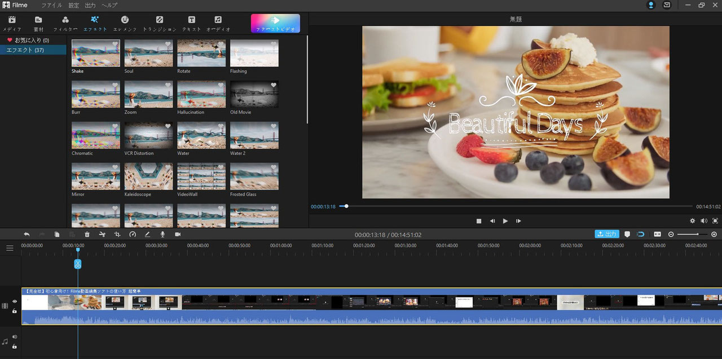722x359 pixels.
Task: Click the ファーストビデオ gradient button
Action: [275, 24]
